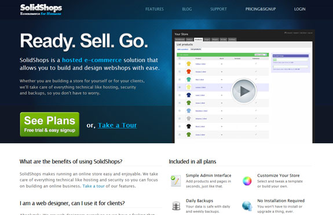Open the dropdown in the green products bar
This screenshot has height=215, width=333.
click(261, 55)
